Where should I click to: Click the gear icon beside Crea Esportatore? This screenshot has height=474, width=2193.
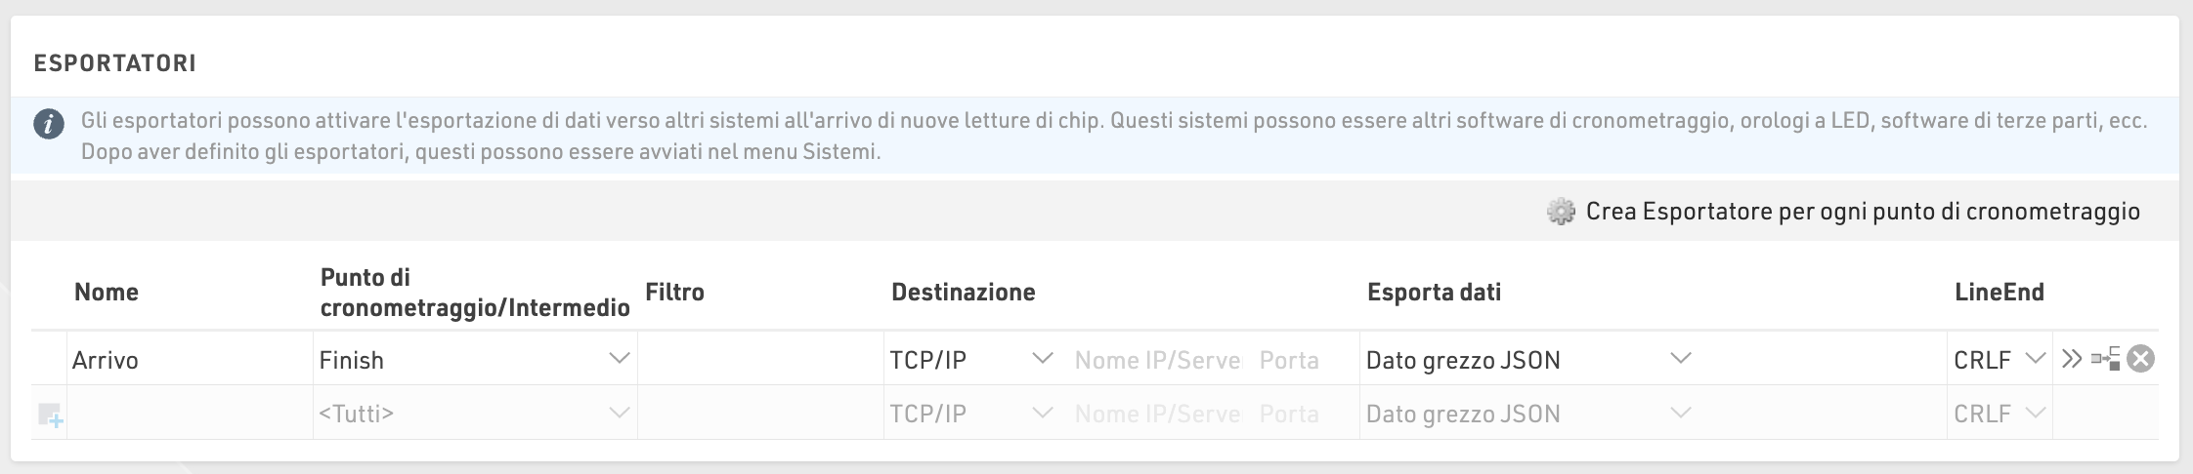click(1561, 212)
